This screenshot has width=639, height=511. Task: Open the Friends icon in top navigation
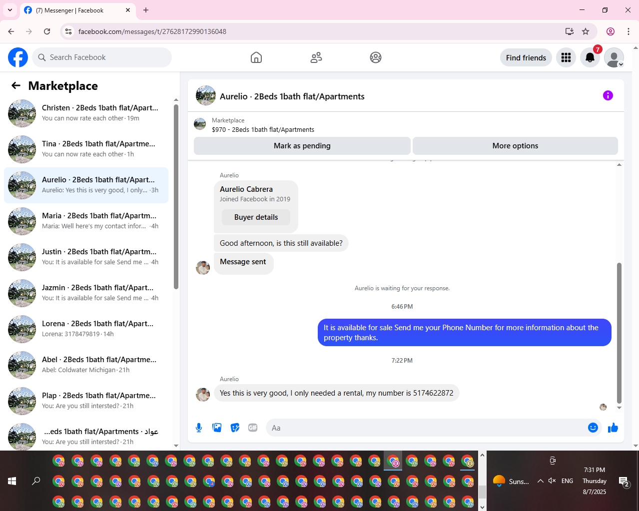[x=316, y=57]
